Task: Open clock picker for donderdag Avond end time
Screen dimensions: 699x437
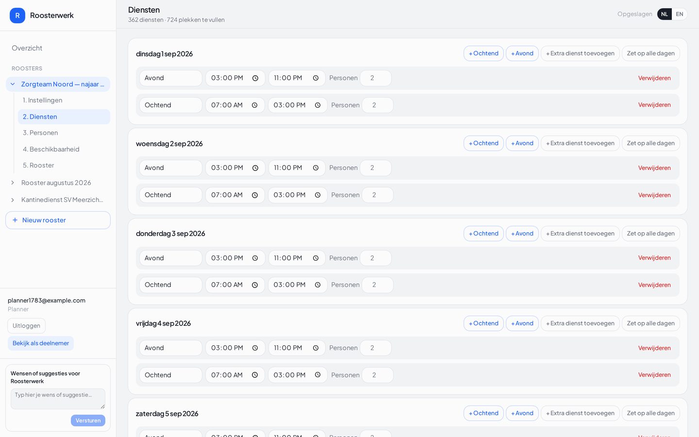Action: point(316,258)
